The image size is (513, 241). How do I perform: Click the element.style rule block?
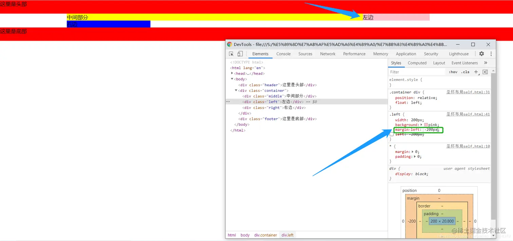coord(440,82)
